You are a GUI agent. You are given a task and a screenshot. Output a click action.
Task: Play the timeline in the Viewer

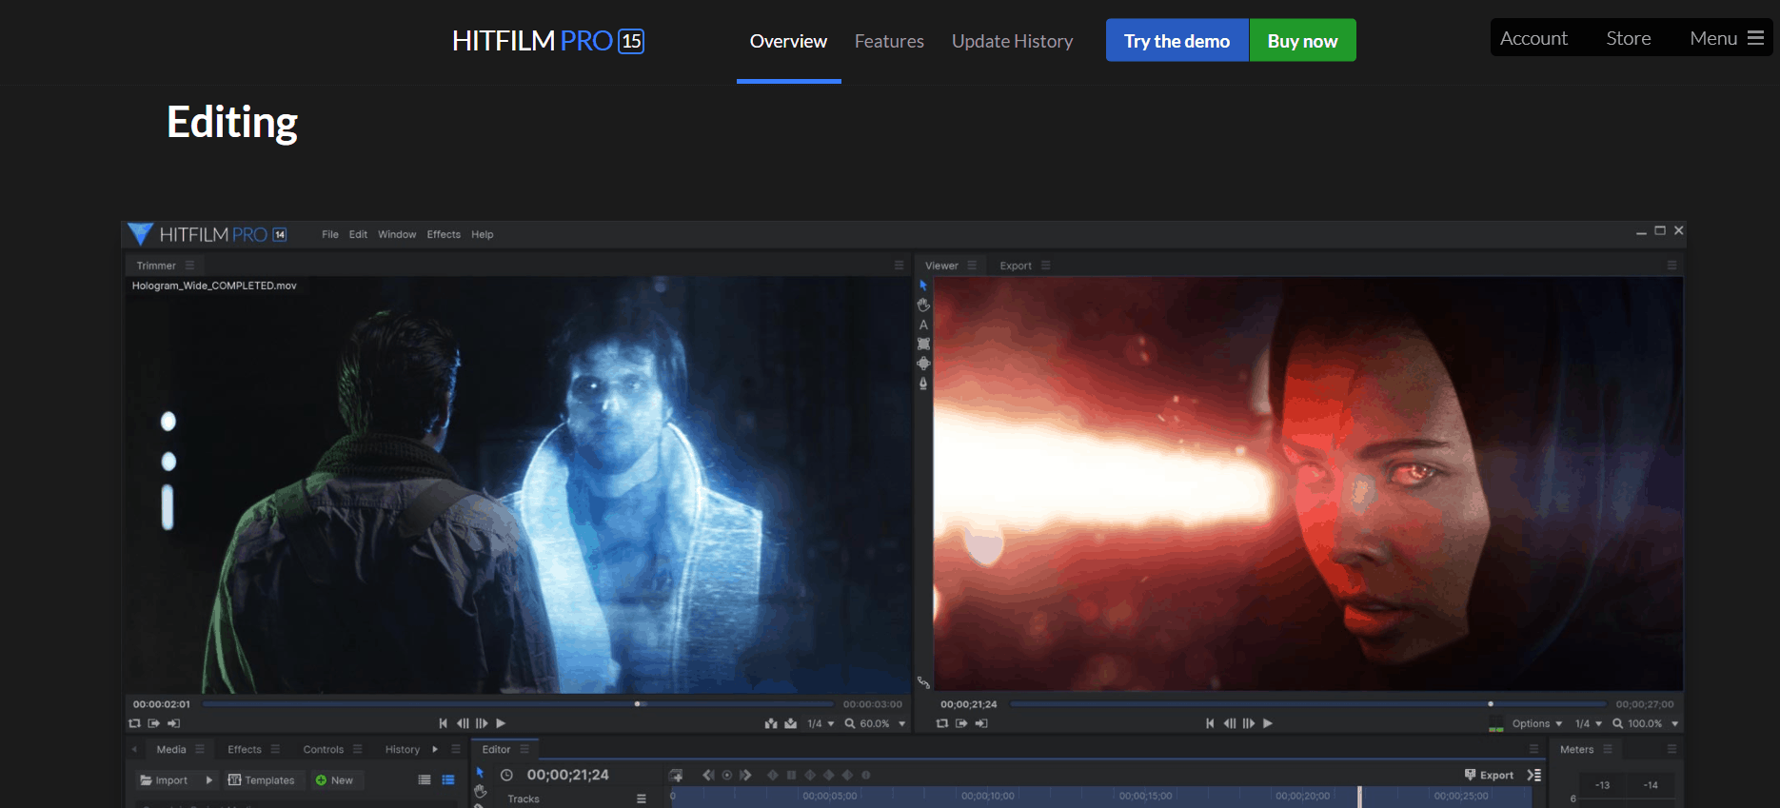[x=1267, y=723]
